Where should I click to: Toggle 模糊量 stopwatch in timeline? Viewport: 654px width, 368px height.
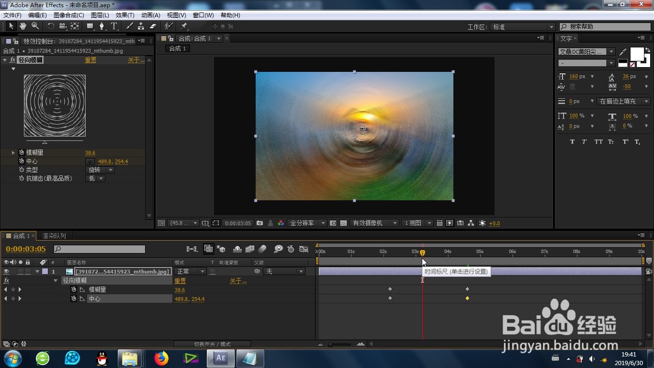pos(74,290)
